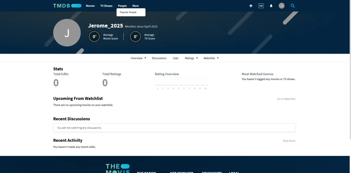Click the TMDB logo in header
Screen dimensions: 351x173
(67, 6)
